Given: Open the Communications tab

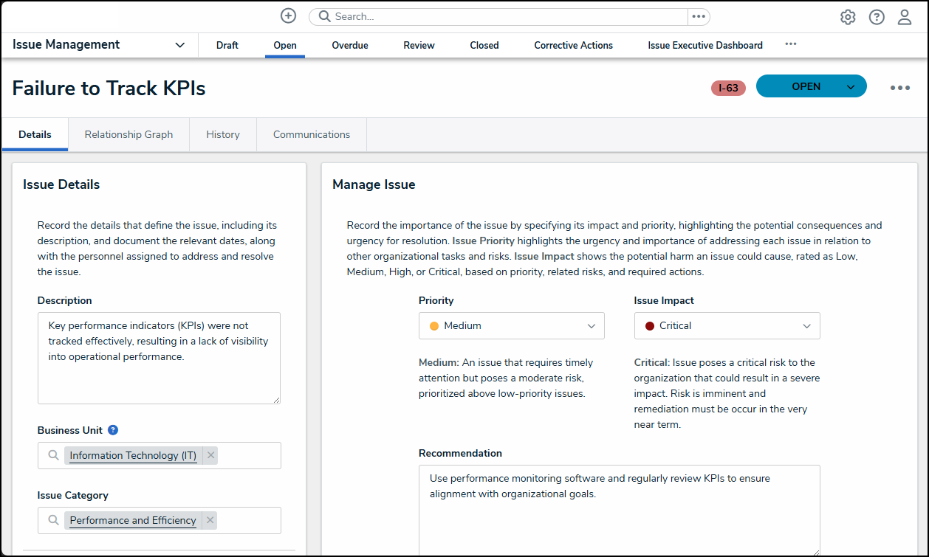Looking at the screenshot, I should pos(312,135).
